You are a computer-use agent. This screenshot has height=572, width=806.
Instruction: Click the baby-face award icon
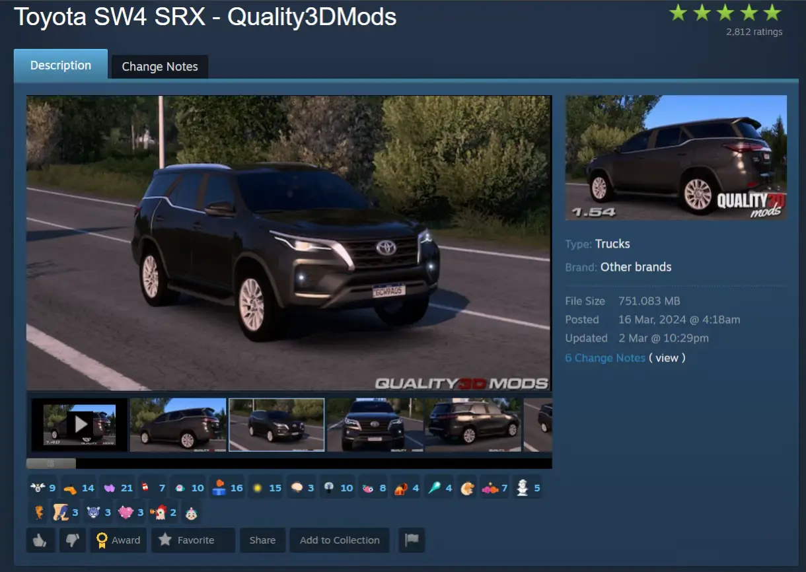pyautogui.click(x=191, y=512)
